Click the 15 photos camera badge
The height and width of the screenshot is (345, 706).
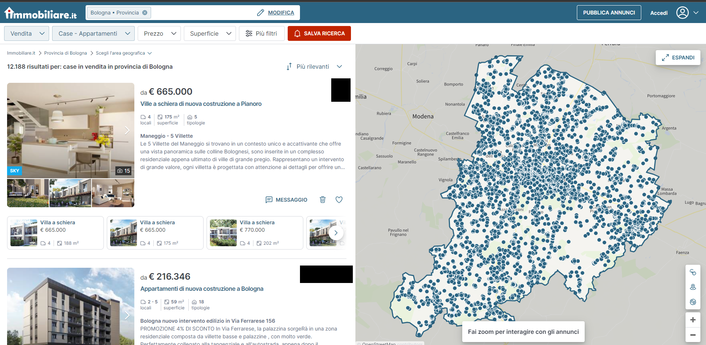pos(124,171)
